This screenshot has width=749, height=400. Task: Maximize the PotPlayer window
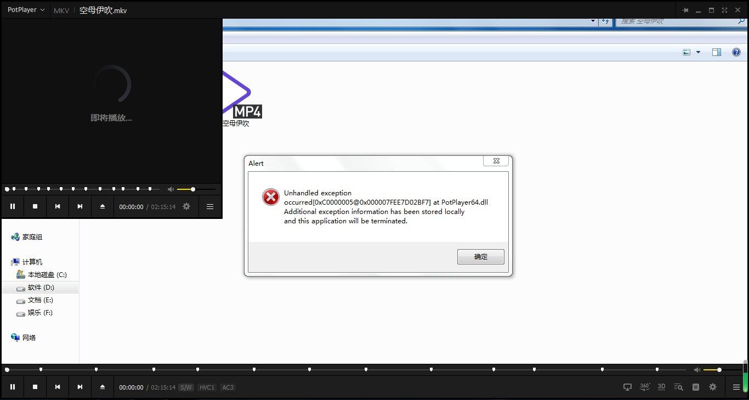pos(711,10)
